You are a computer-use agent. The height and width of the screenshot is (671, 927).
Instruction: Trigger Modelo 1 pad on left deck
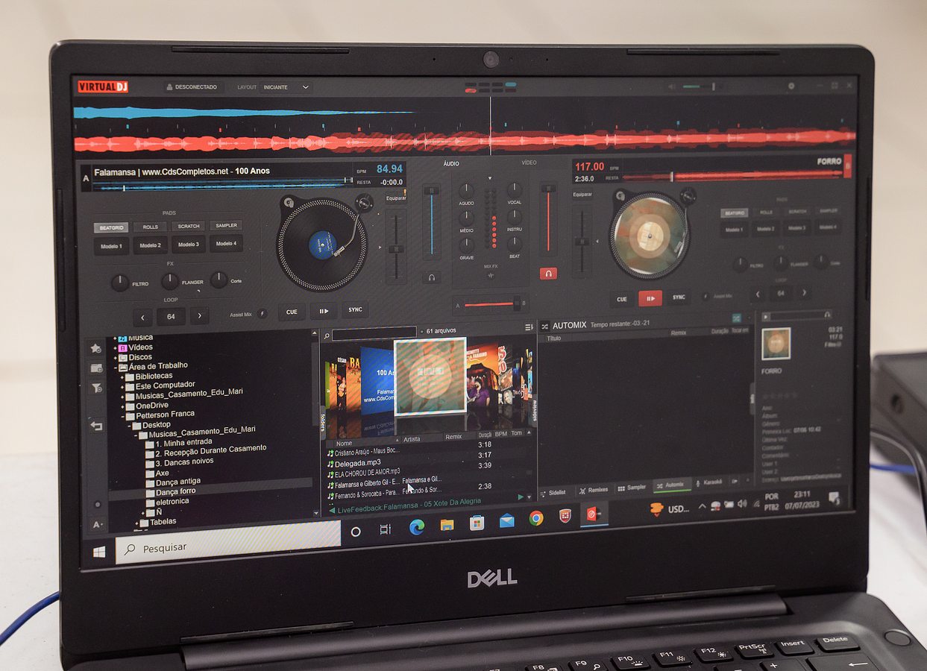point(112,246)
